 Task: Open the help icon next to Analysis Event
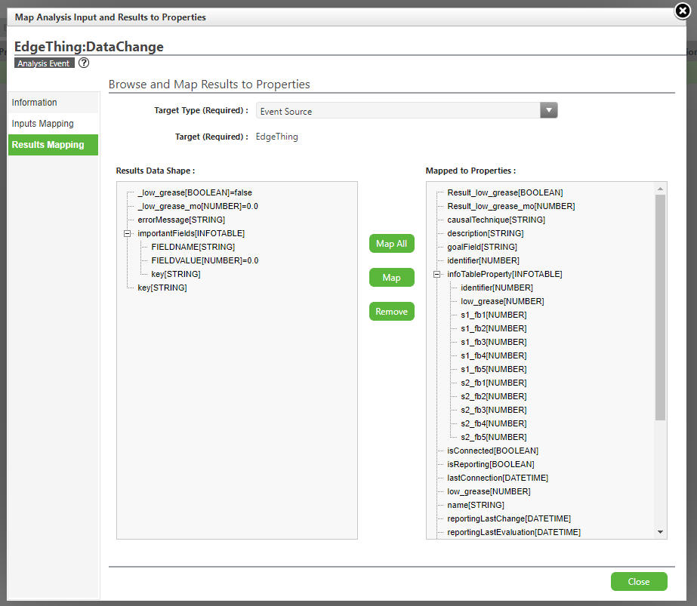click(x=83, y=63)
